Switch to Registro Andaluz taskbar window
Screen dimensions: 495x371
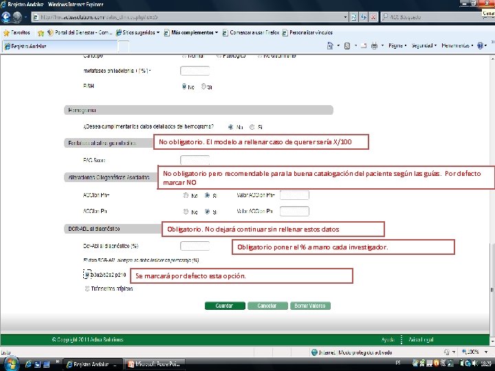point(92,364)
